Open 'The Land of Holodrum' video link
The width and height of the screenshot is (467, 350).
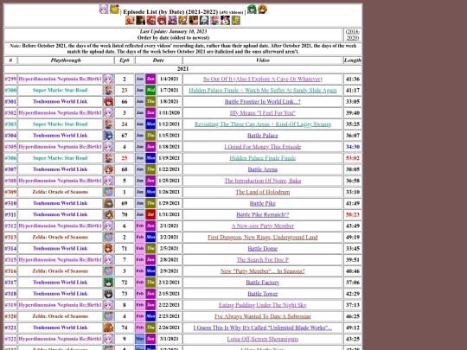click(263, 192)
